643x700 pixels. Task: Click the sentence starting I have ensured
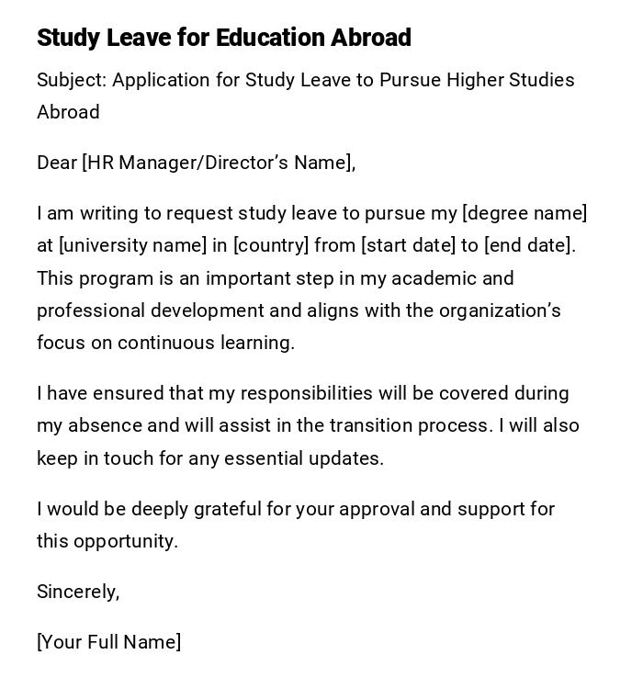tap(303, 393)
